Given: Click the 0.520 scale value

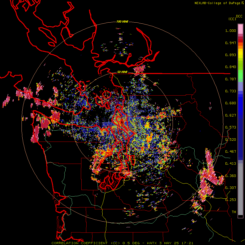Looking at the screenshot, I should (x=231, y=140).
